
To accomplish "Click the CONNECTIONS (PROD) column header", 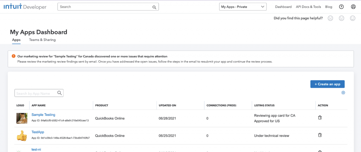I will point(221,105).
